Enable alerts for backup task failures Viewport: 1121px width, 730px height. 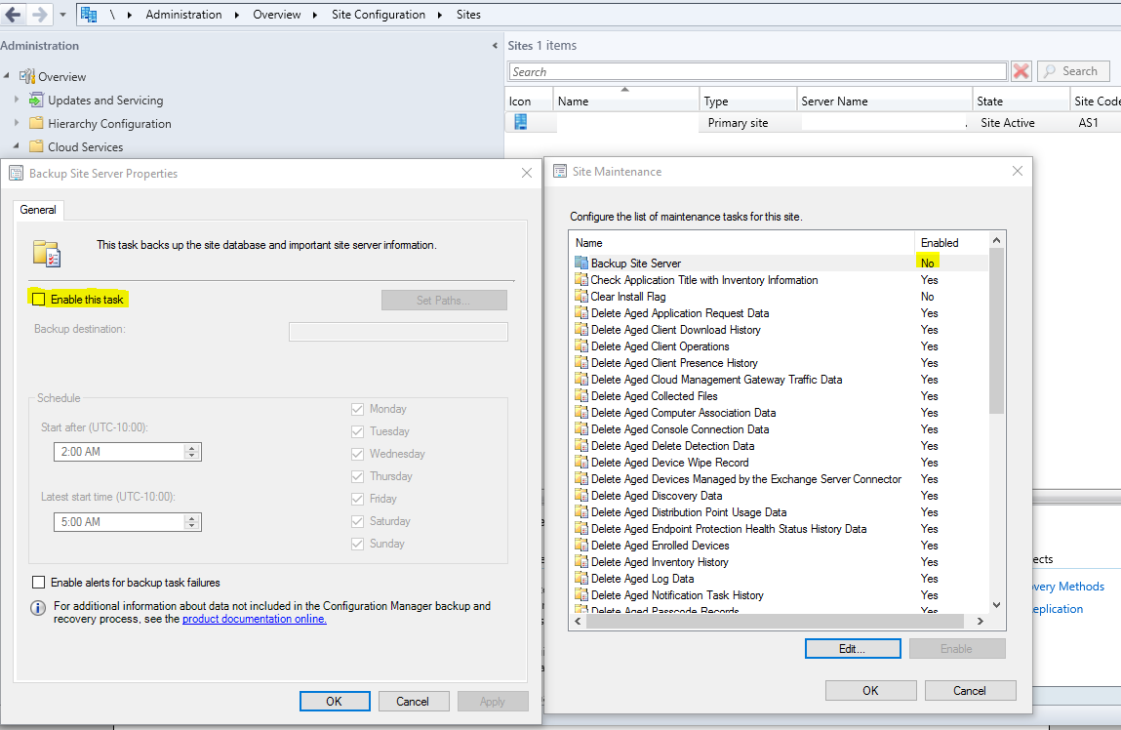coord(39,582)
